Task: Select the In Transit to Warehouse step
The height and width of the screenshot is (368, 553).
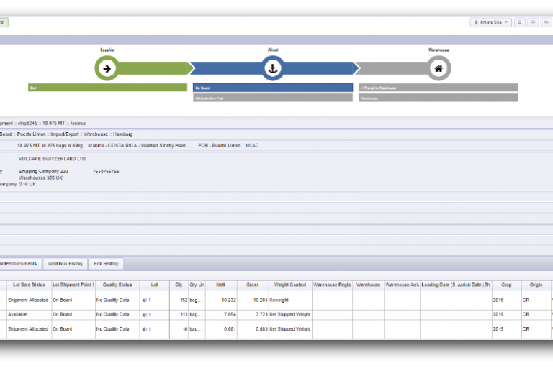Action: tap(438, 88)
